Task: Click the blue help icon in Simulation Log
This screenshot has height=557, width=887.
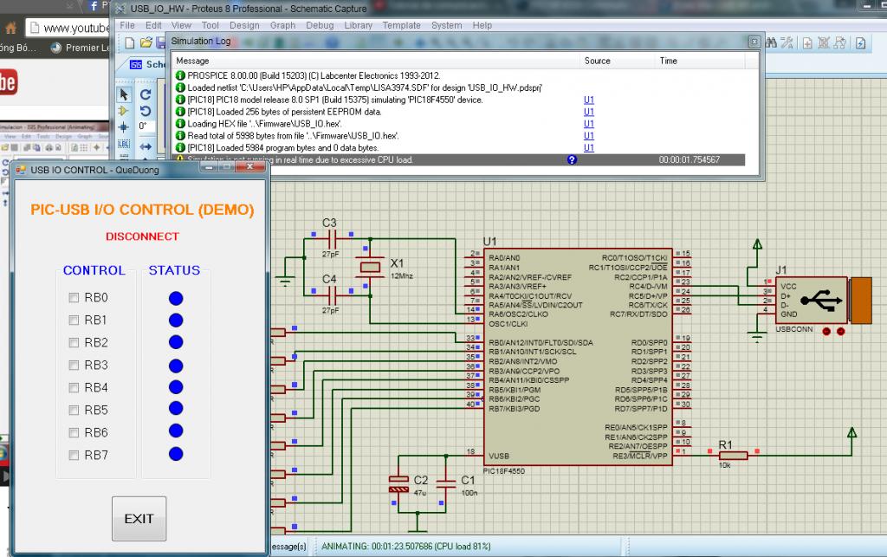Action: (x=572, y=160)
